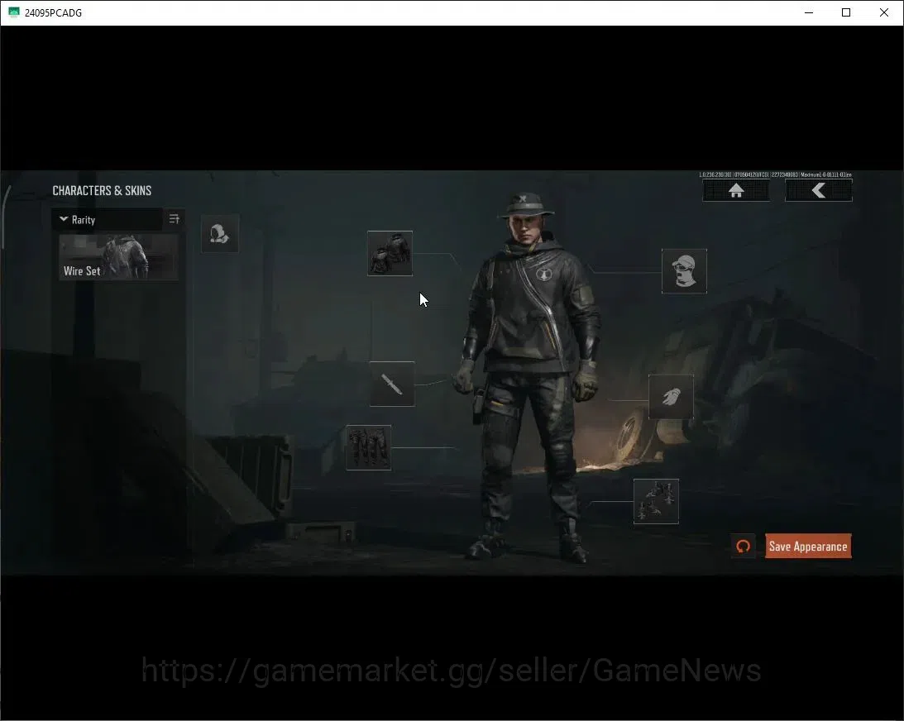
Task: Reset appearance with the circular arrow
Action: [744, 547]
